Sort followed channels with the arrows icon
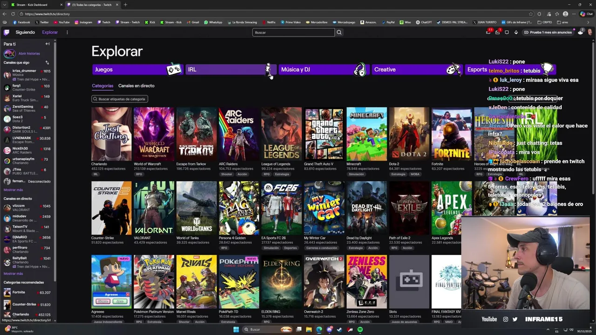 pyautogui.click(x=47, y=62)
